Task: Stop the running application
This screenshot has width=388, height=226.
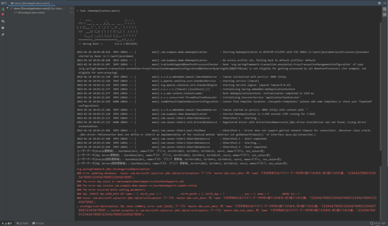Action: click(3, 14)
